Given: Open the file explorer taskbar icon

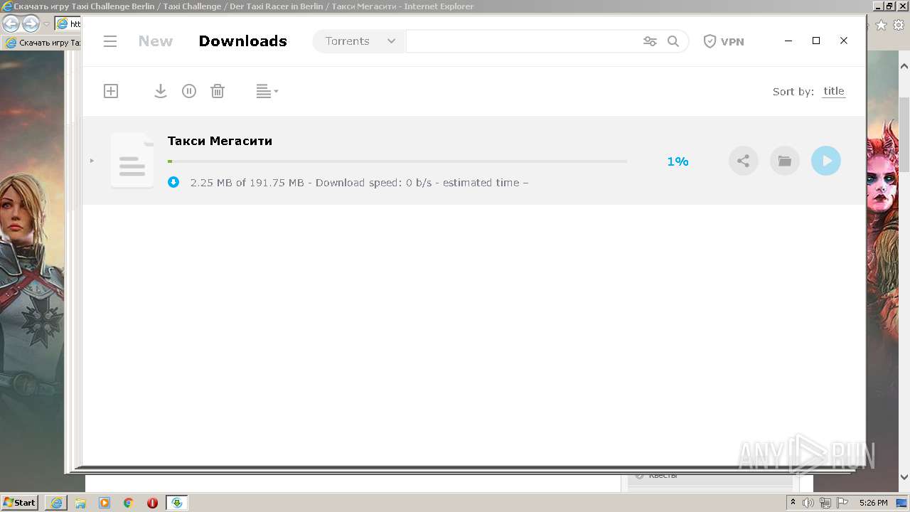Looking at the screenshot, I should click(x=80, y=503).
